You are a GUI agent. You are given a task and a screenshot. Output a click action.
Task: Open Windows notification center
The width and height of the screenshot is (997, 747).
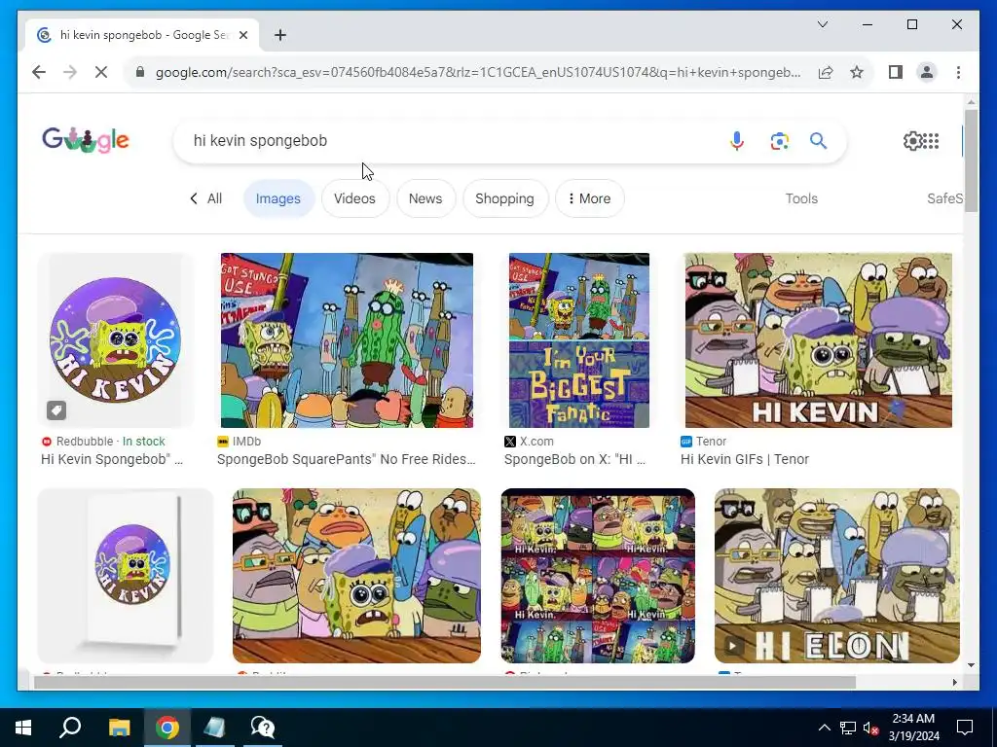[x=965, y=728]
